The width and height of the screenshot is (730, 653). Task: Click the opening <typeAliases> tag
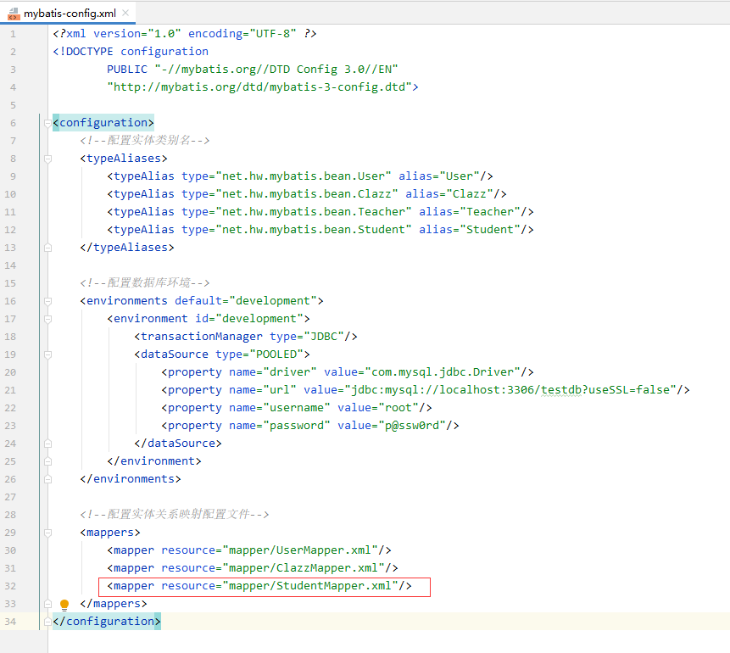pyautogui.click(x=124, y=159)
